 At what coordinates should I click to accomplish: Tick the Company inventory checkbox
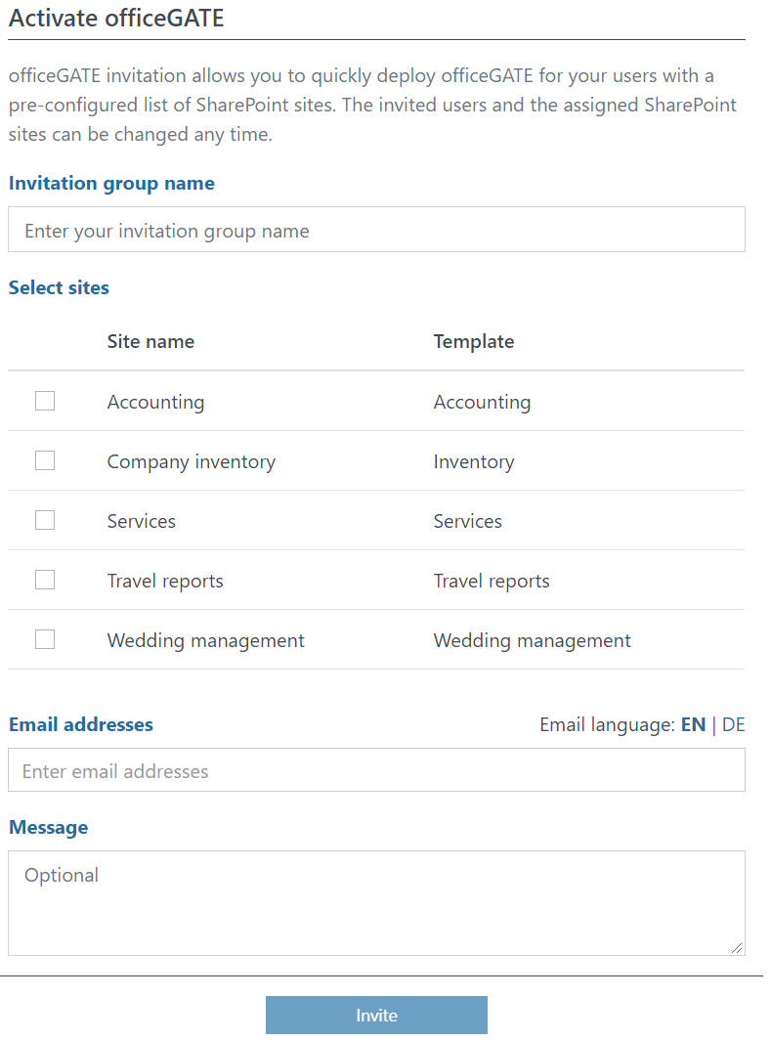pos(45,460)
